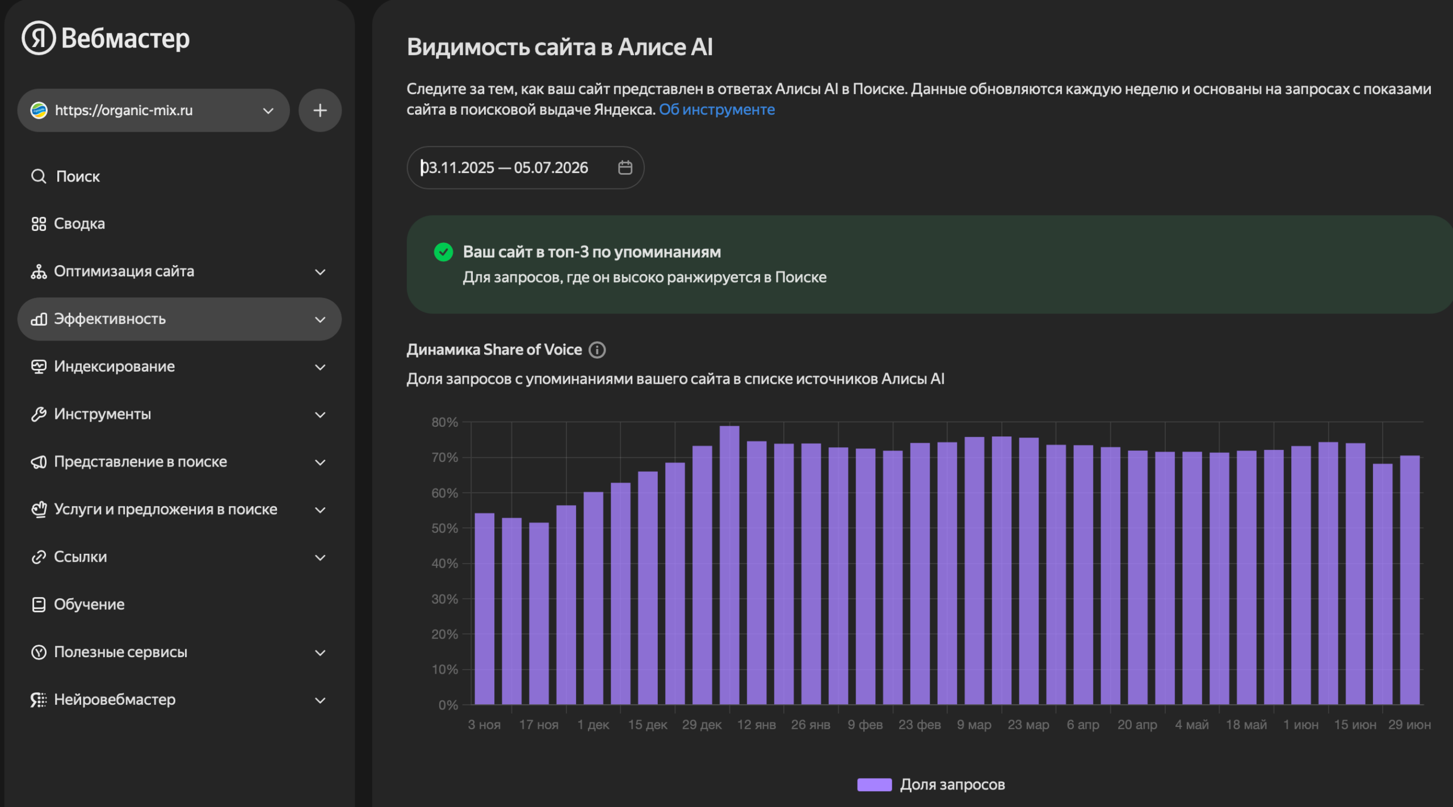Expand the Инструменты chevron
This screenshot has height=807, width=1453.
pyautogui.click(x=320, y=415)
